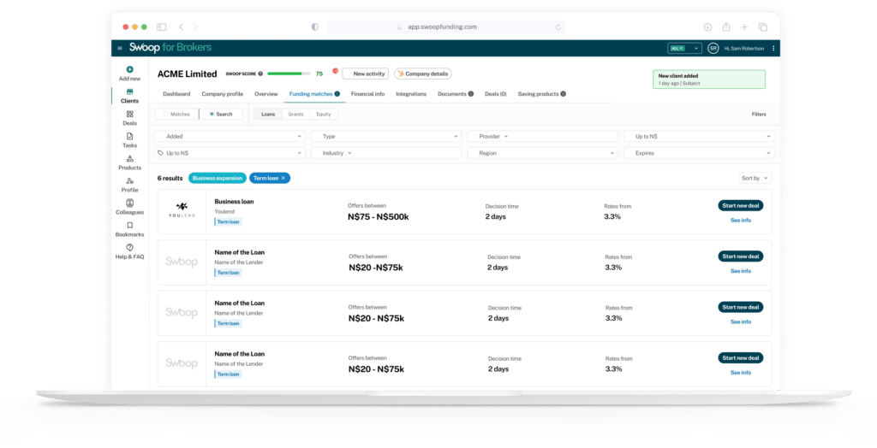Viewport: 877px width, 448px height.
Task: Open the Added dropdown
Action: pos(230,136)
